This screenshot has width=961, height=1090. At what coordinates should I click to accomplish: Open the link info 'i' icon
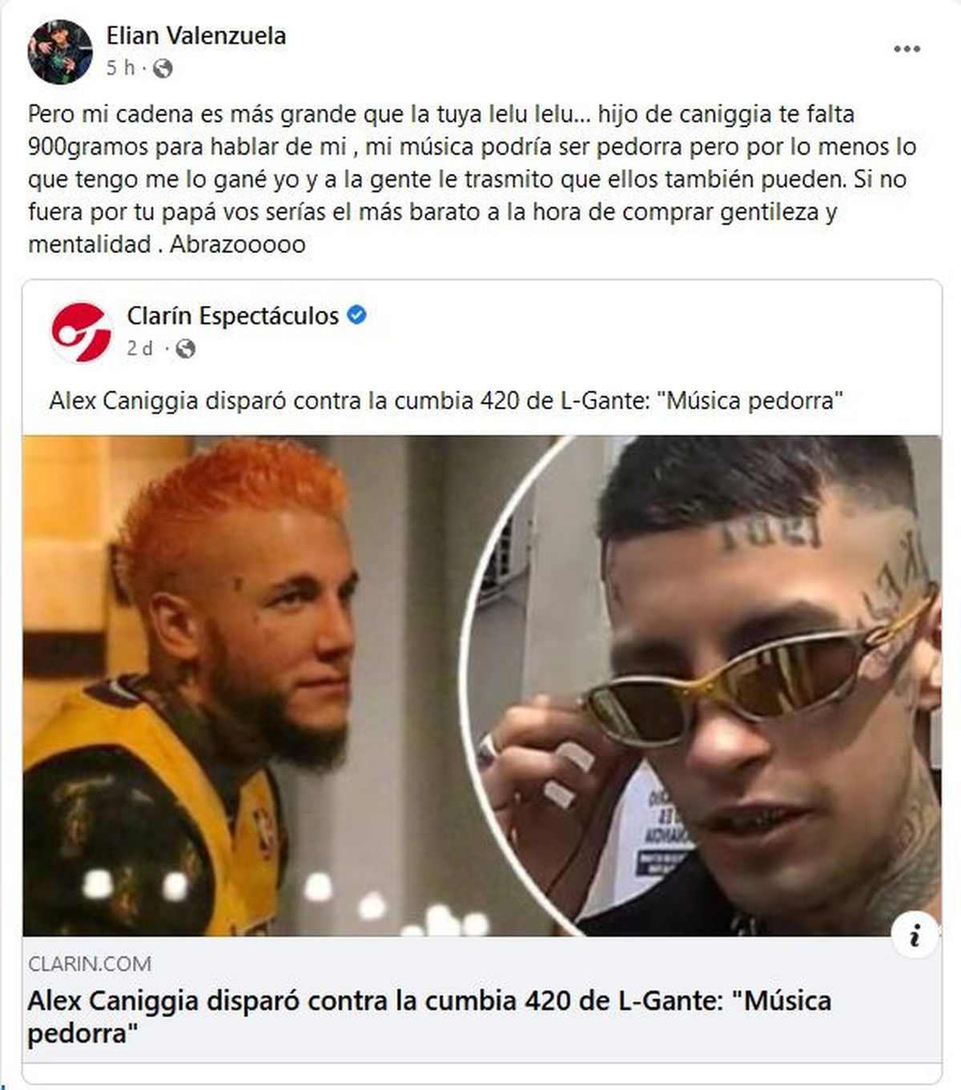915,935
